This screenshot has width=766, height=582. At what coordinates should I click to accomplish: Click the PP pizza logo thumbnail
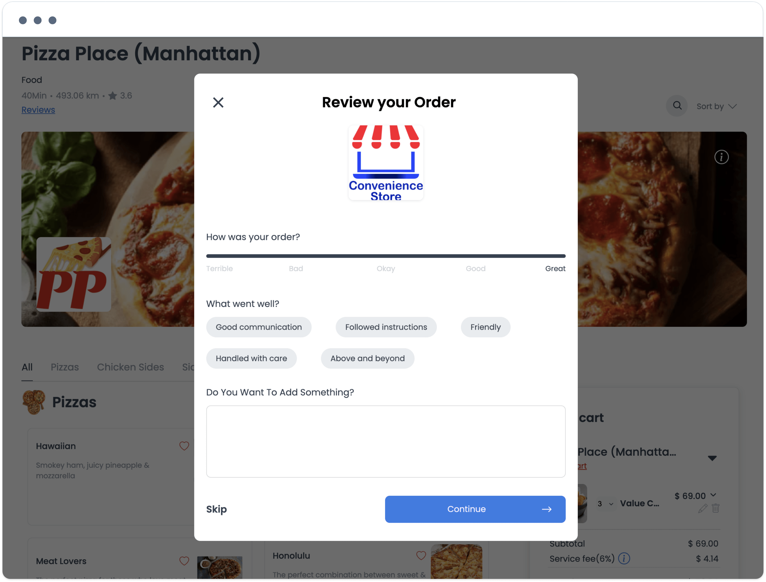tap(74, 274)
